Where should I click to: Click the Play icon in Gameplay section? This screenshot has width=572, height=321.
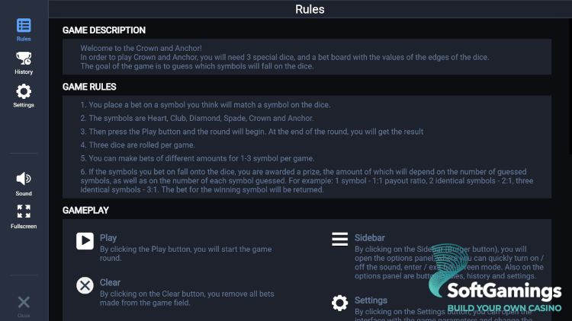point(85,241)
